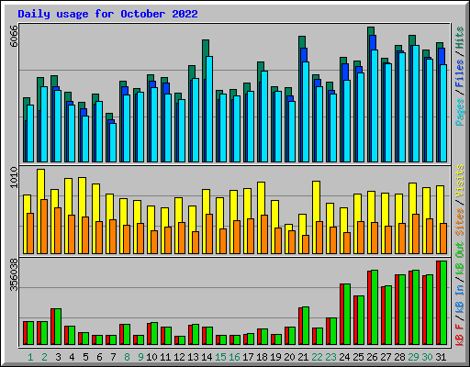Click day 6 on the x-axis
This screenshot has height=367, width=470.
pyautogui.click(x=99, y=357)
